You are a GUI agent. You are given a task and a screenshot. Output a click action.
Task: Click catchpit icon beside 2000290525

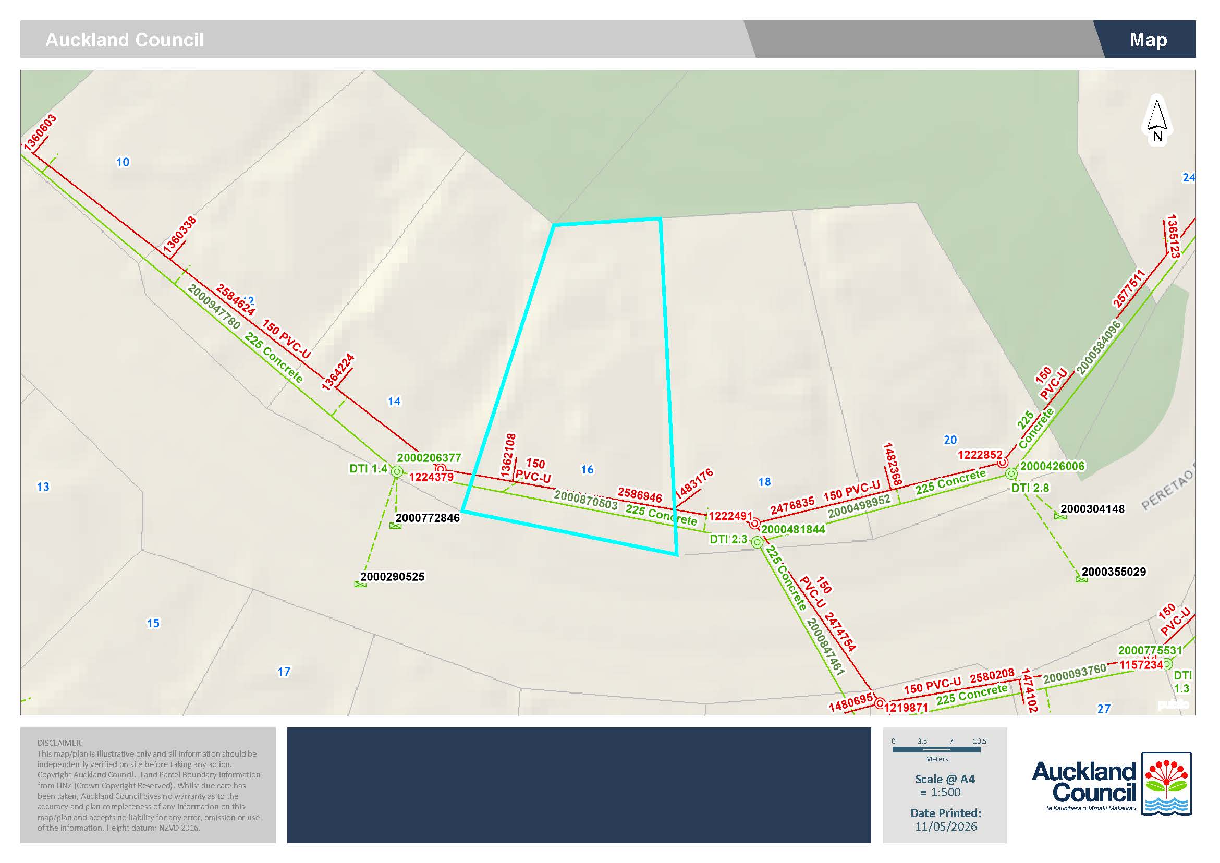coord(360,585)
